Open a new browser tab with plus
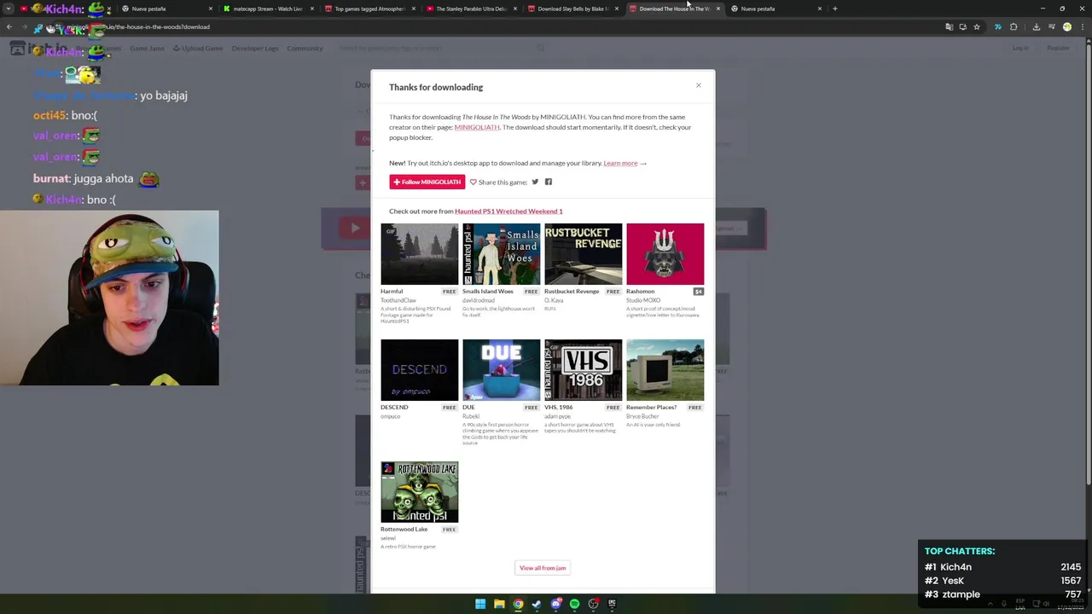1092x614 pixels. pyautogui.click(x=835, y=9)
